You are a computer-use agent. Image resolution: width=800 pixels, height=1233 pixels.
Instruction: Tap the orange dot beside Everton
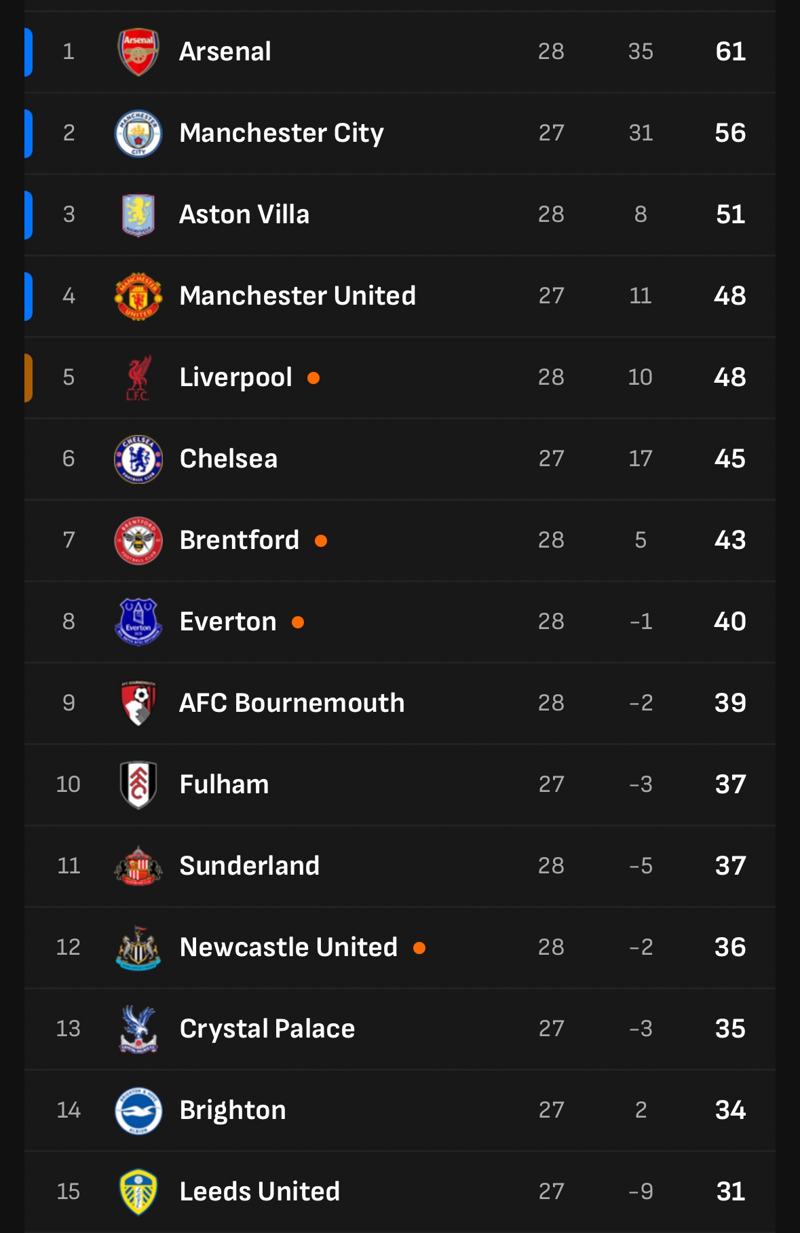(x=298, y=622)
